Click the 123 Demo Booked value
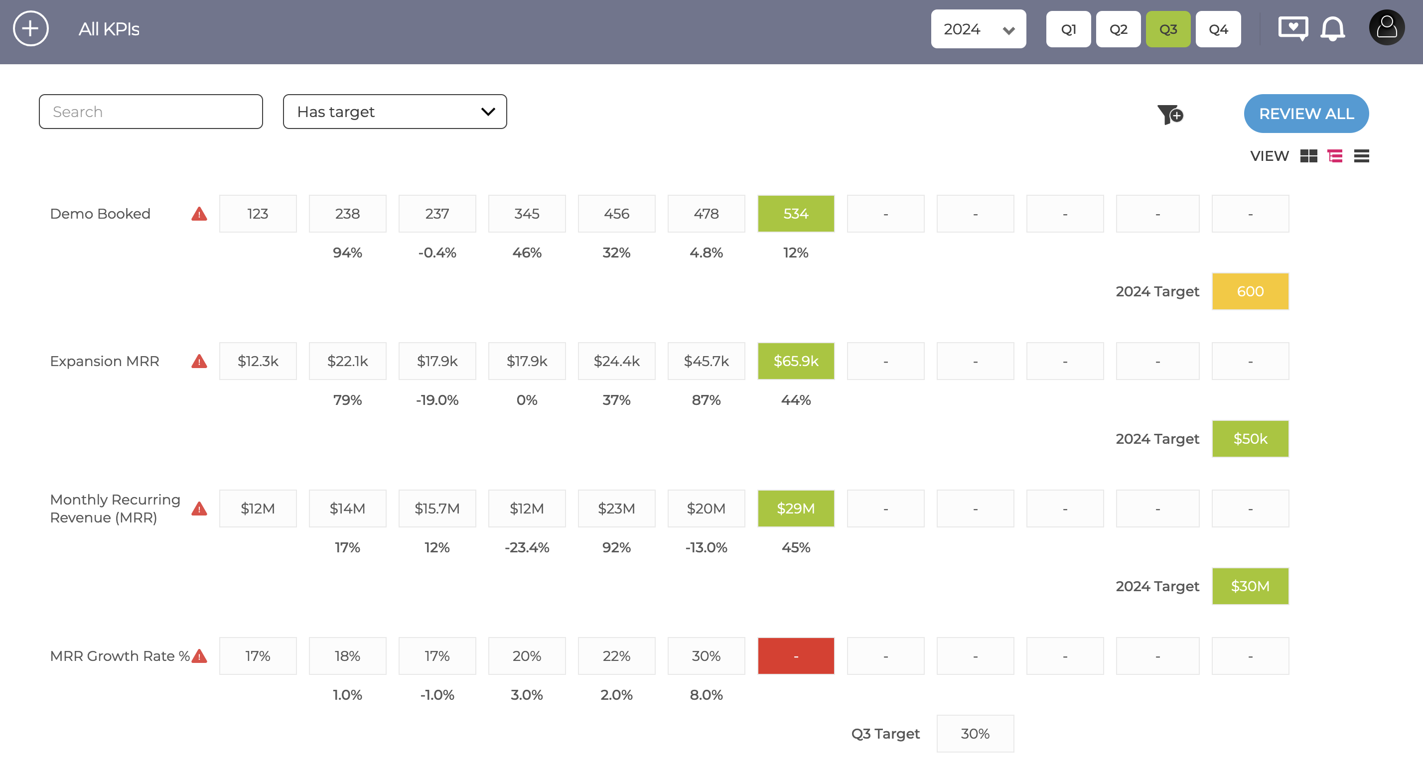The width and height of the screenshot is (1423, 770). click(x=258, y=214)
